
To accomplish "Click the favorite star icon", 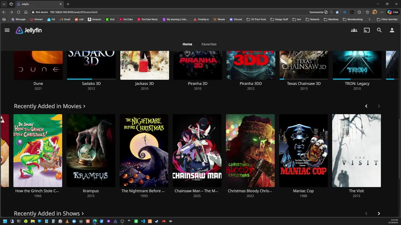I will tap(337, 12).
